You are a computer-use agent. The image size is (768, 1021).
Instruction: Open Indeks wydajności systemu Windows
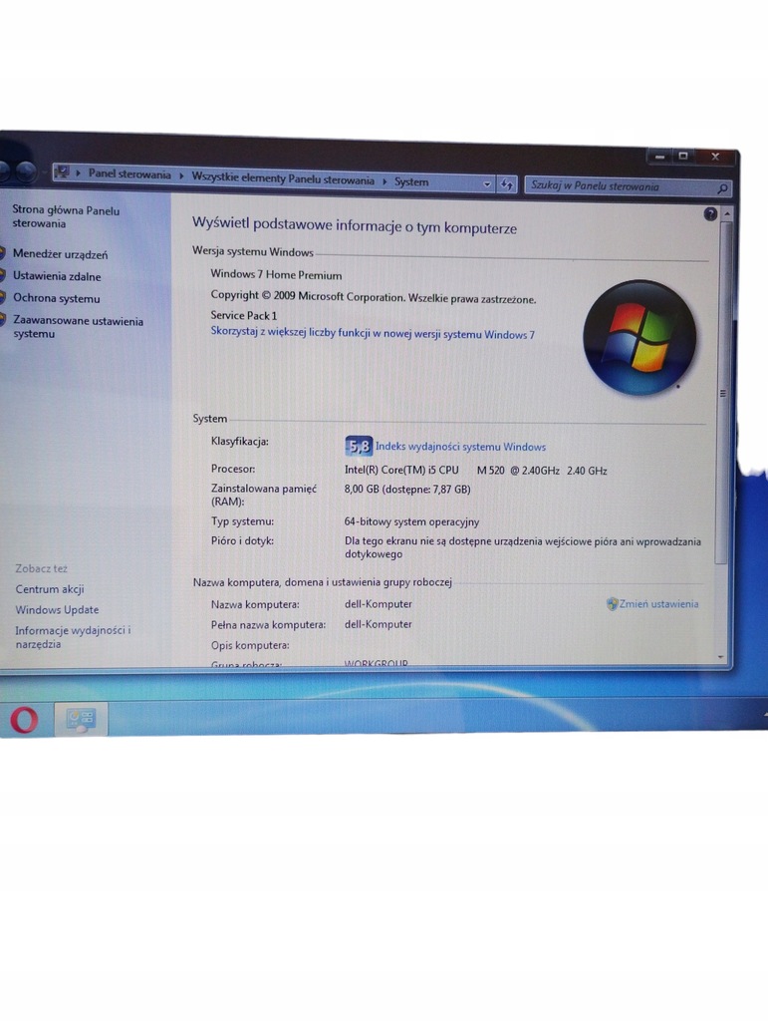pos(460,447)
